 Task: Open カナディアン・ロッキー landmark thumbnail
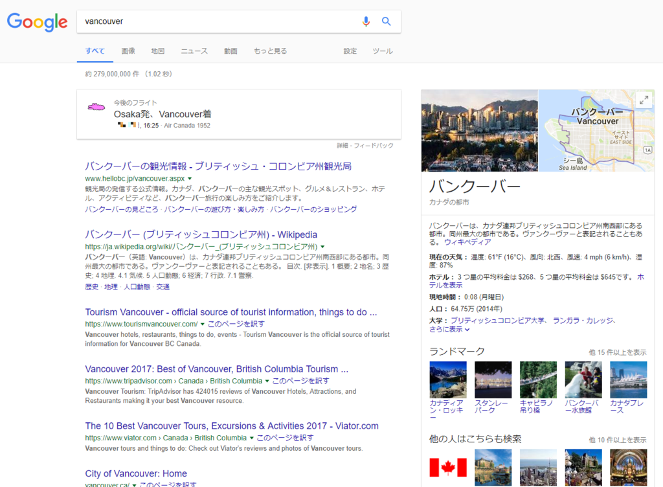[448, 379]
